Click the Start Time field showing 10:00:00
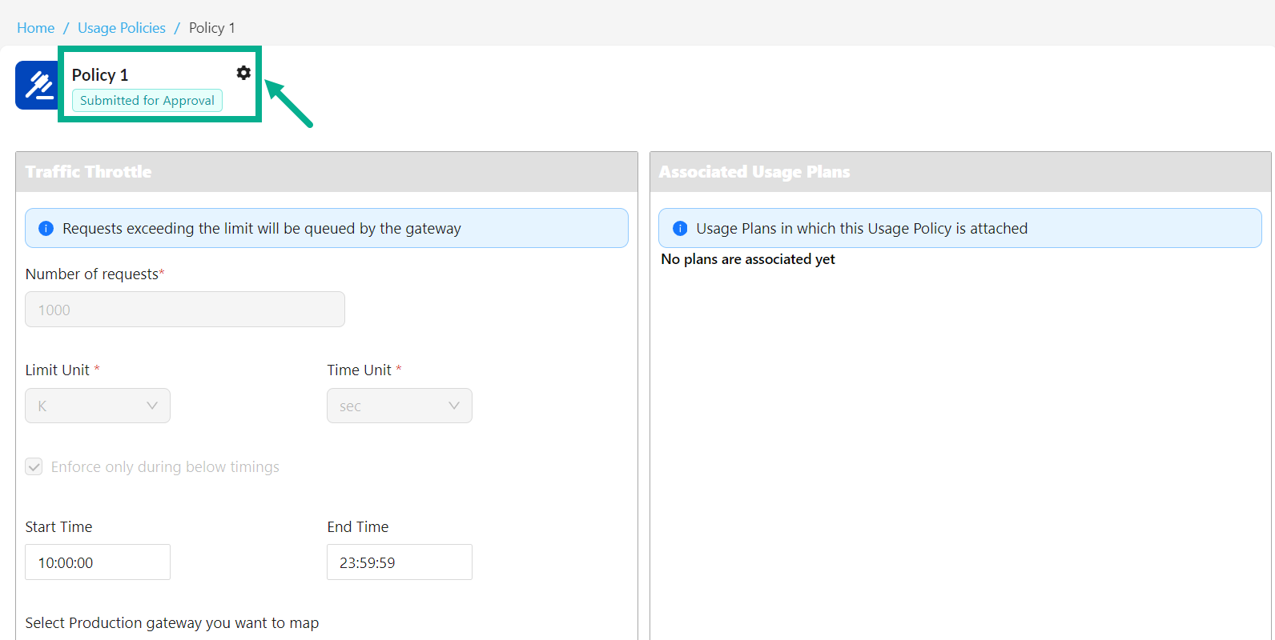Screen dimensions: 1275x640 pos(98,562)
